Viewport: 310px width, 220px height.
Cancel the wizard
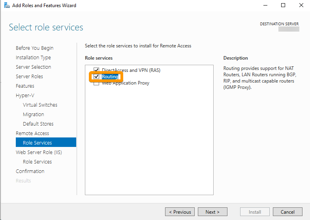click(287, 212)
